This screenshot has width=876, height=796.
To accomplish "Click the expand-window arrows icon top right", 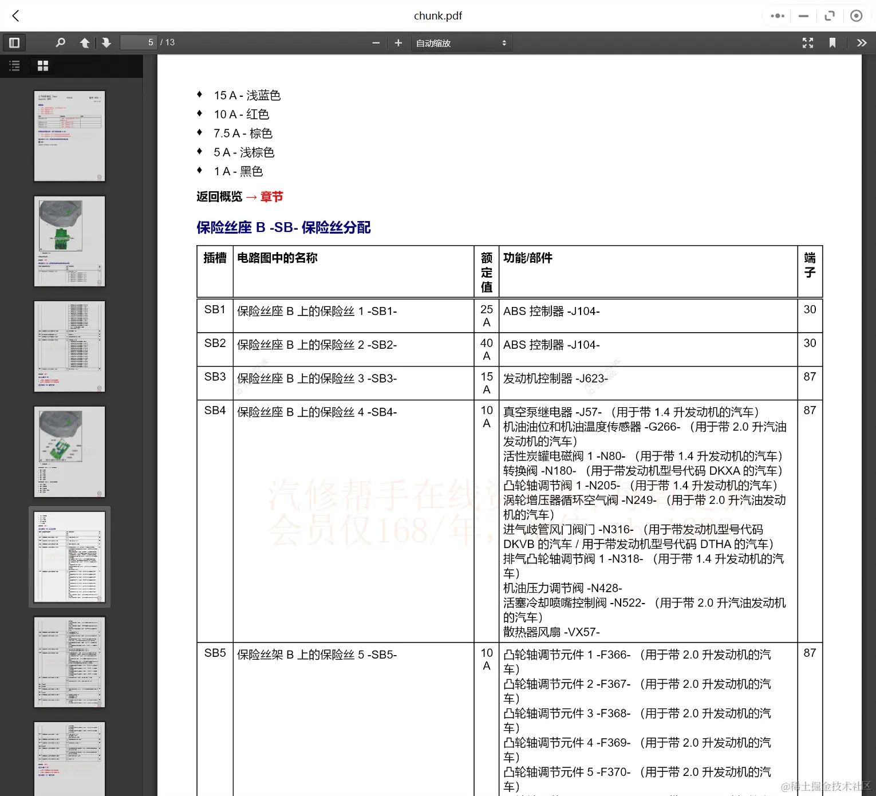I will click(830, 15).
